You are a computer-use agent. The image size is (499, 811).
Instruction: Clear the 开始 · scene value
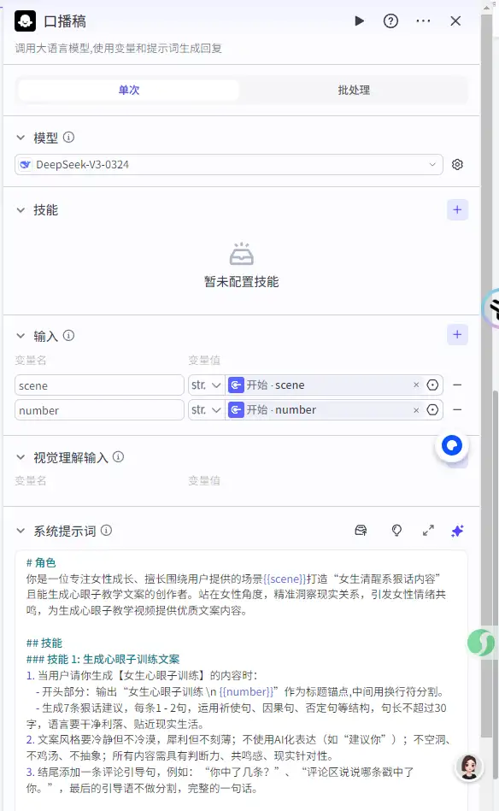click(416, 385)
